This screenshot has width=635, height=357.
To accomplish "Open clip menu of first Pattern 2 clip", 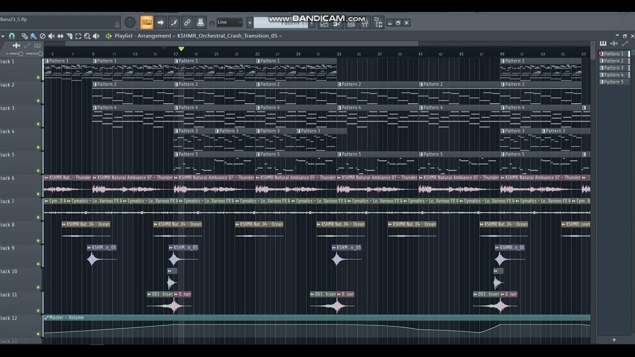I will pyautogui.click(x=95, y=84).
